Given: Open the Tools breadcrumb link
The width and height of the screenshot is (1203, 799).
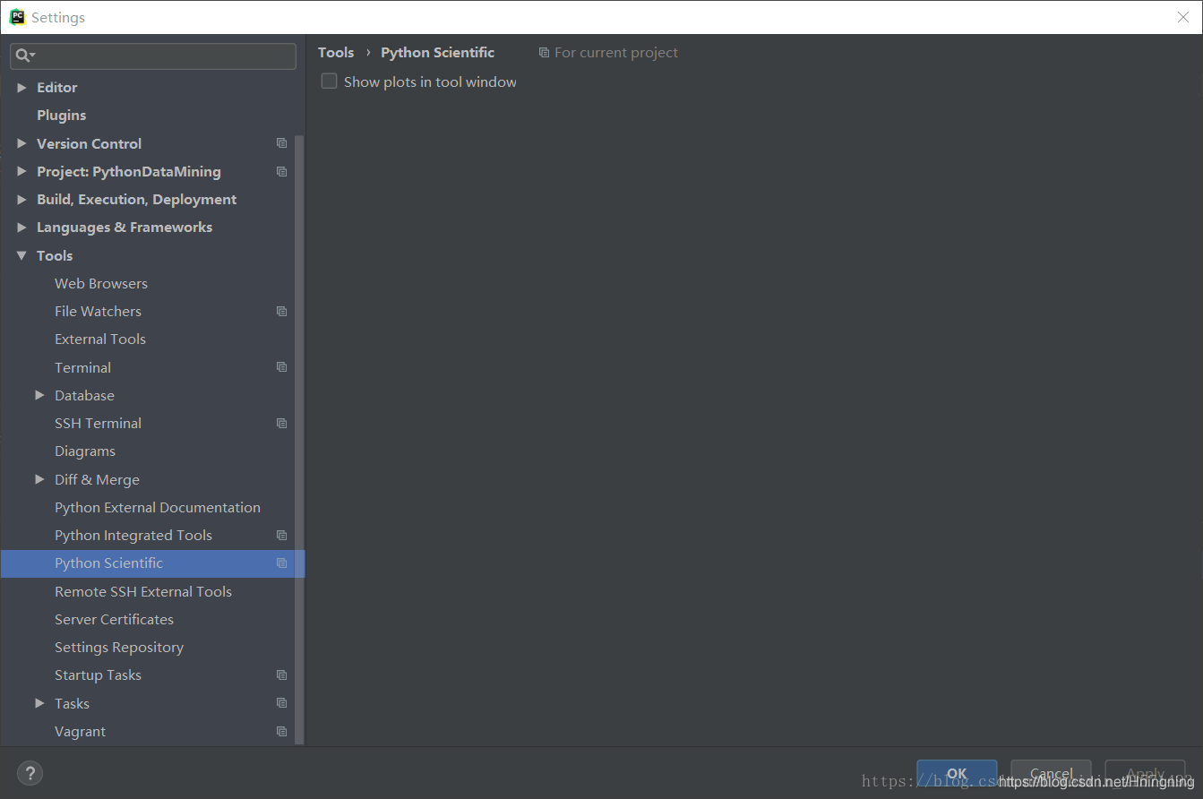Looking at the screenshot, I should pyautogui.click(x=336, y=52).
